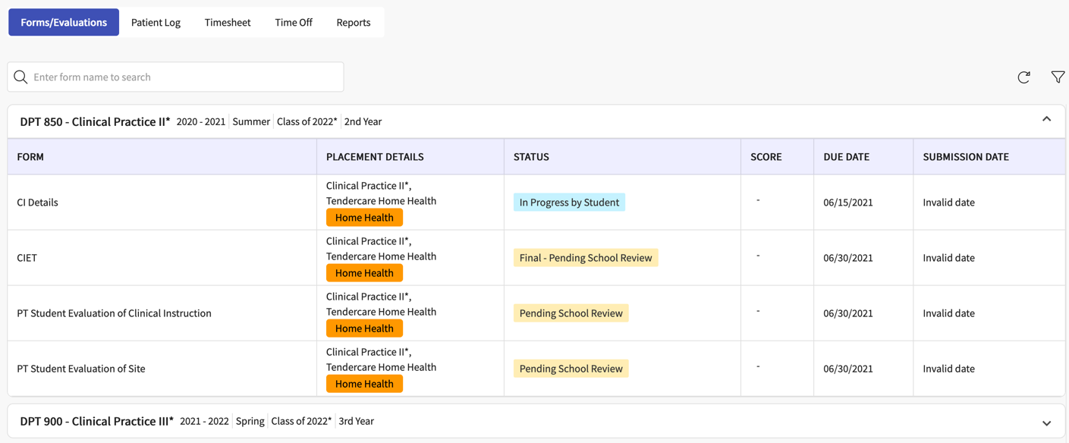
Task: Select the Home Health badge on the CIET row
Action: pyautogui.click(x=364, y=272)
